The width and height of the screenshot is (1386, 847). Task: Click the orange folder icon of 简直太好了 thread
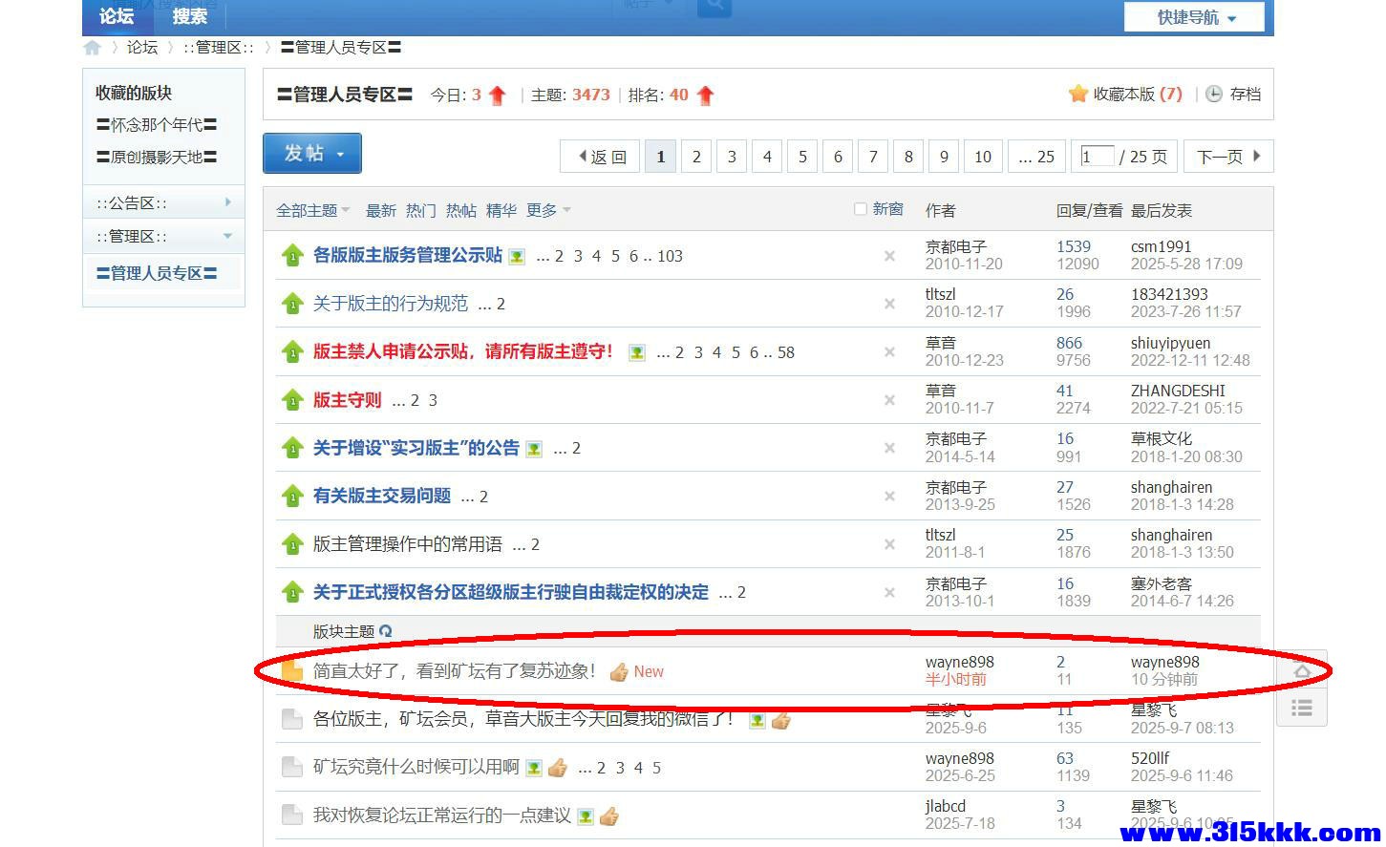(293, 670)
